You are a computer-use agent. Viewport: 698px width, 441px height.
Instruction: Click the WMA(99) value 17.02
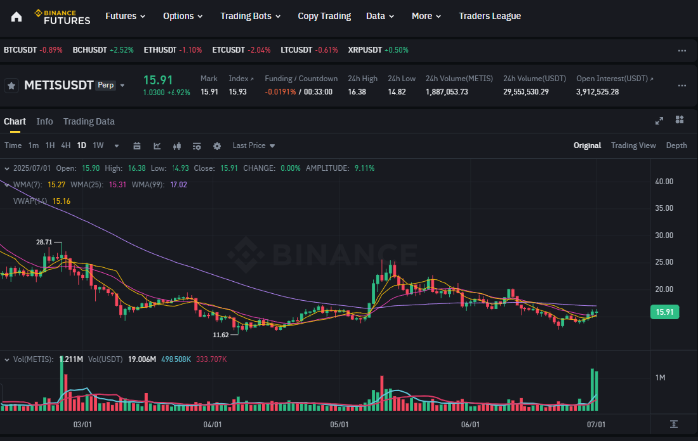[x=178, y=185]
